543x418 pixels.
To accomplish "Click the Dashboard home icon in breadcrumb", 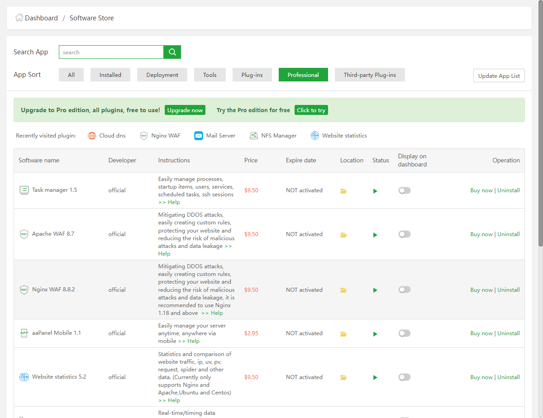I will [19, 18].
